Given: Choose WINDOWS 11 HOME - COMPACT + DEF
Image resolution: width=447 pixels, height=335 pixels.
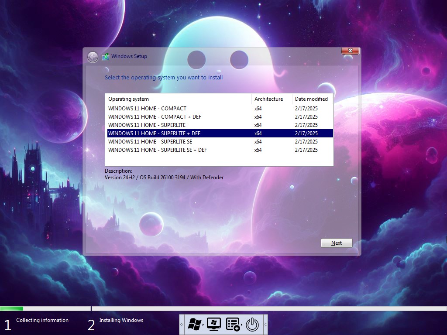Looking at the screenshot, I should pyautogui.click(x=155, y=117).
